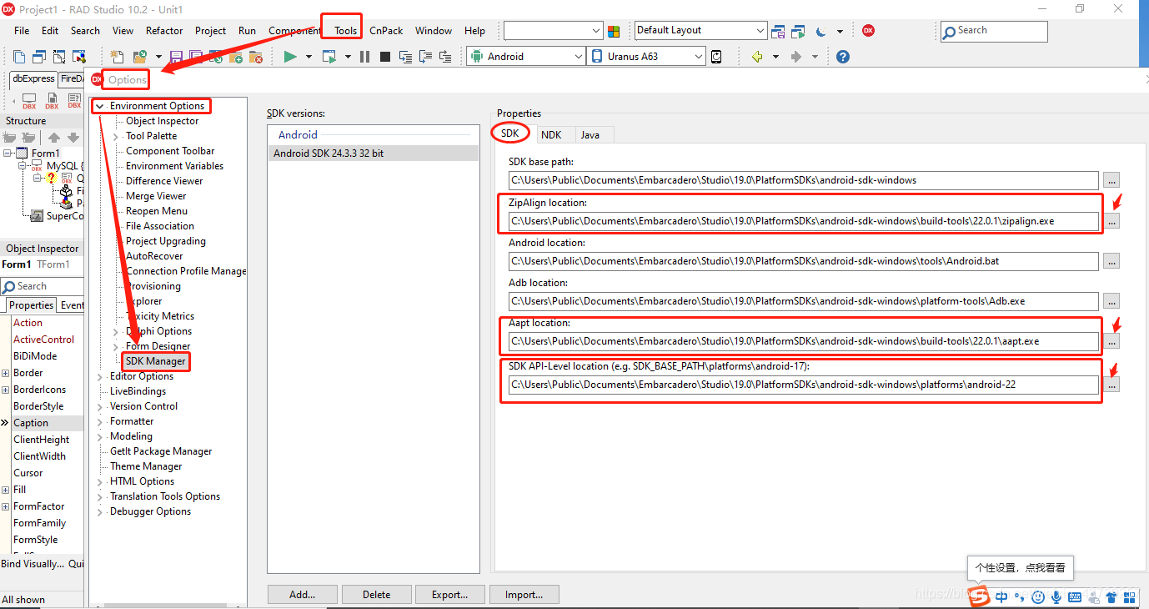
Task: Click Add File to Project icon
Action: click(236, 57)
